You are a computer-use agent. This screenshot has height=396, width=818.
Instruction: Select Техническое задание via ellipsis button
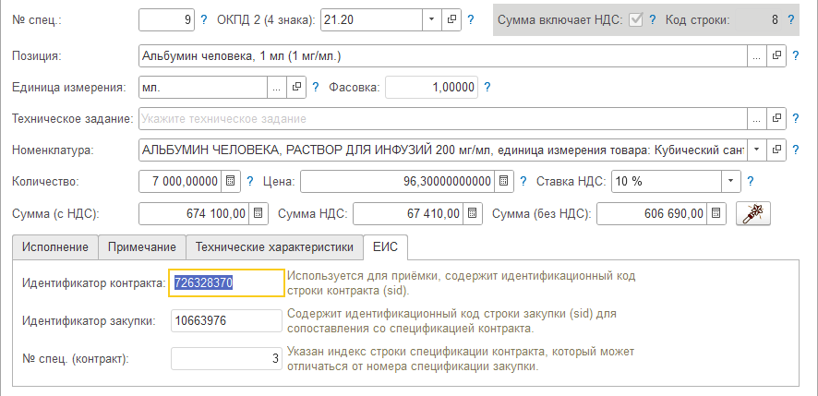click(757, 118)
